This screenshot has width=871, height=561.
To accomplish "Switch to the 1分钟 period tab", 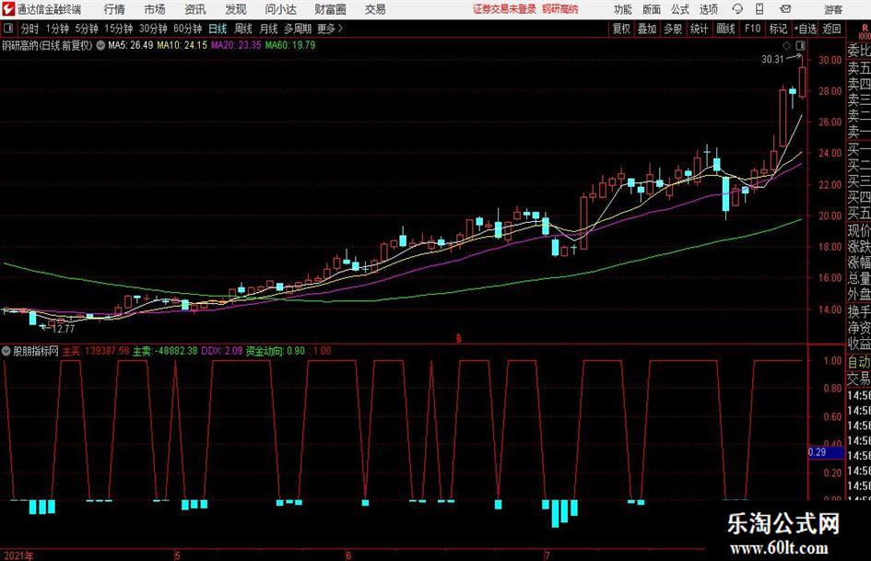I will (57, 29).
